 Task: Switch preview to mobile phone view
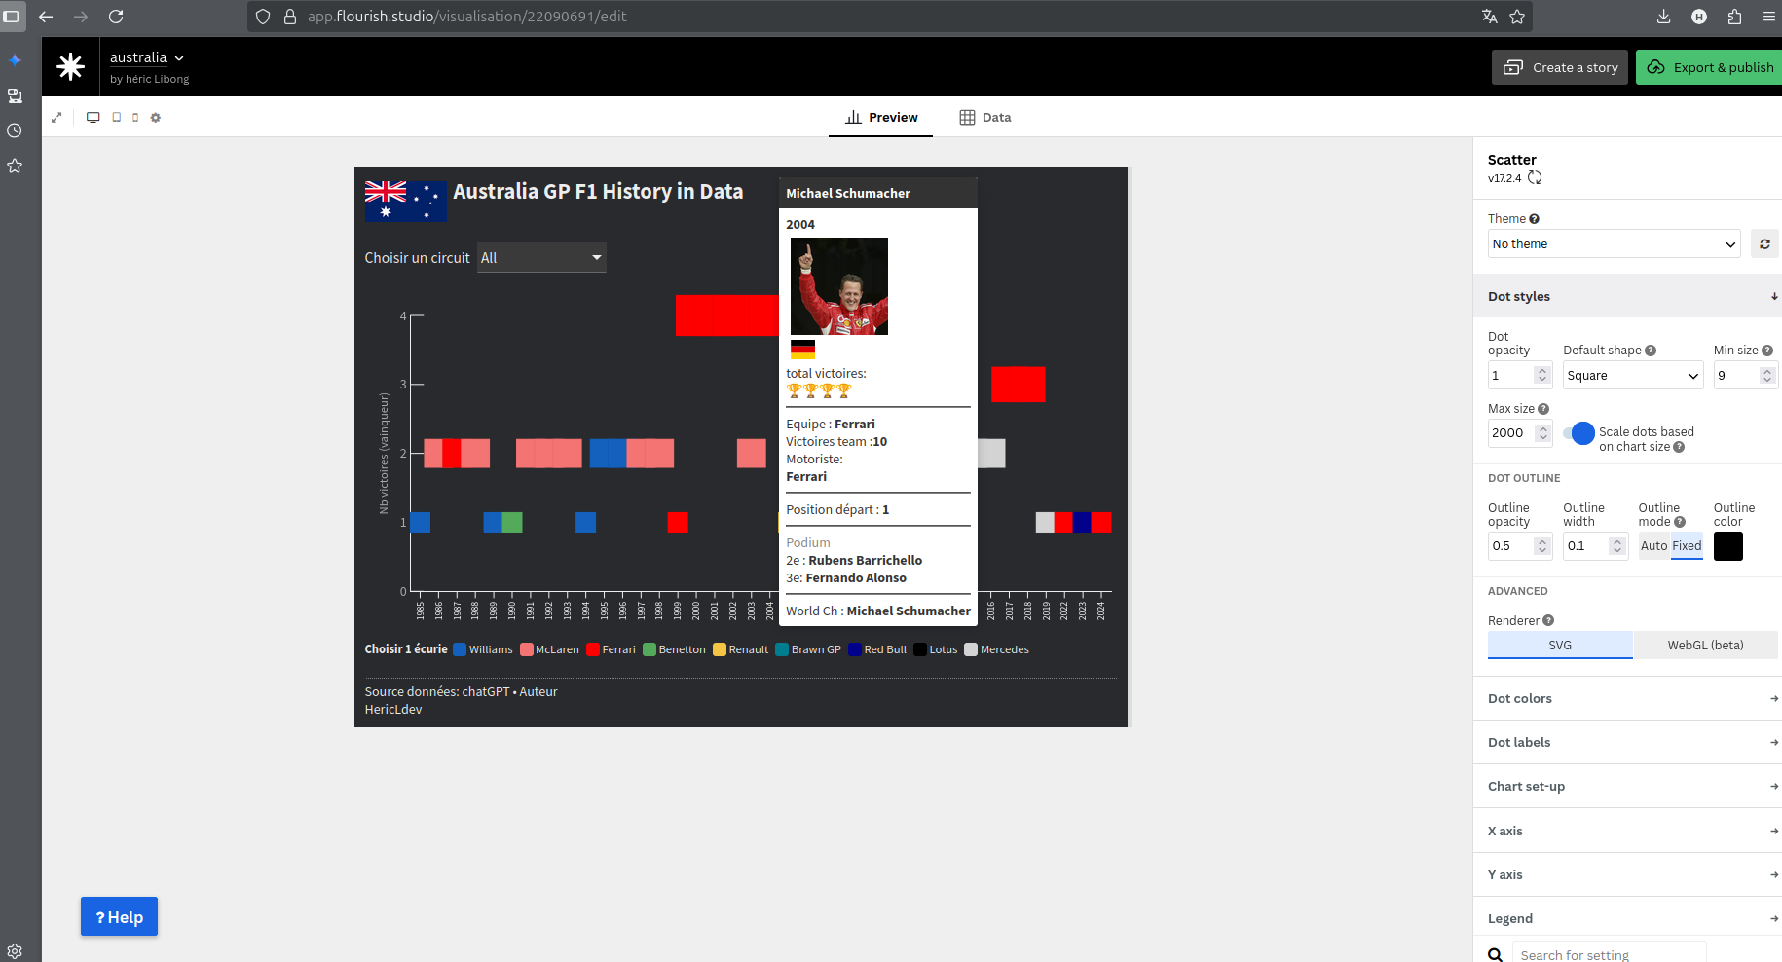point(135,117)
